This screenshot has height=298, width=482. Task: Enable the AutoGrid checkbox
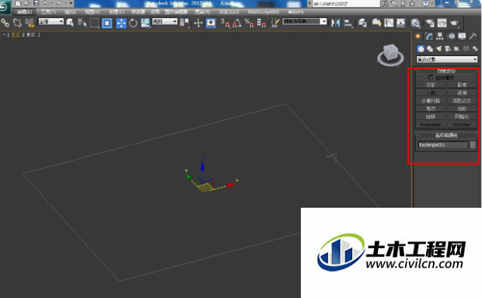coord(431,77)
